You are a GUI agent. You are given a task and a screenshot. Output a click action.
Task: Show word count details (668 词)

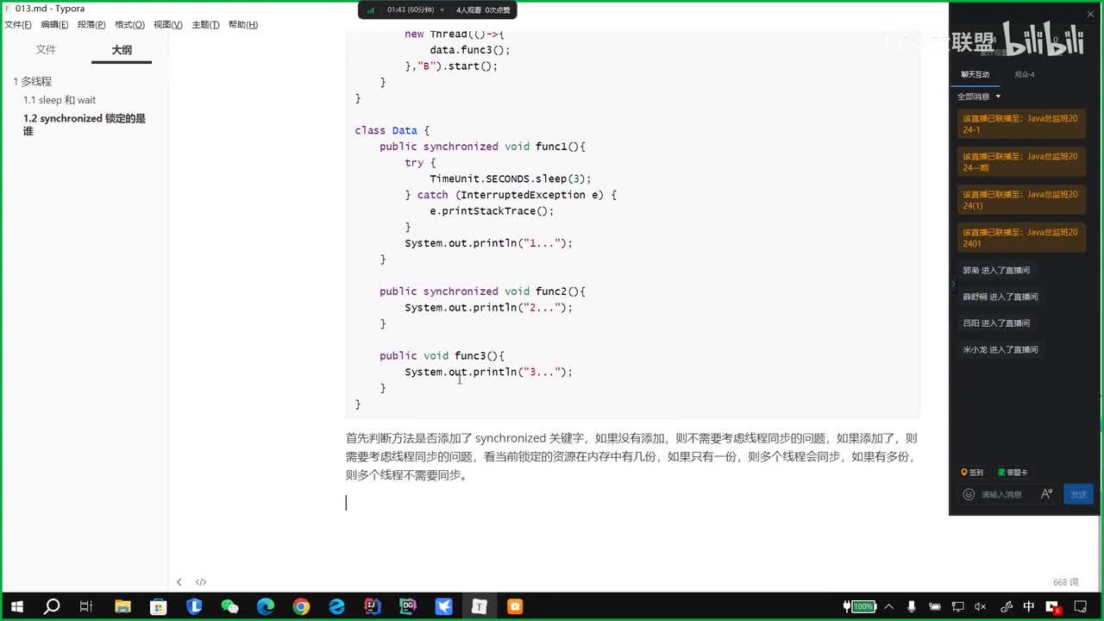coord(1066,583)
